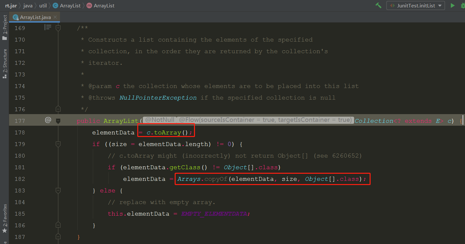Click the Build Project hammer icon
Viewport: 465px width, 244px height.
coord(378,5)
